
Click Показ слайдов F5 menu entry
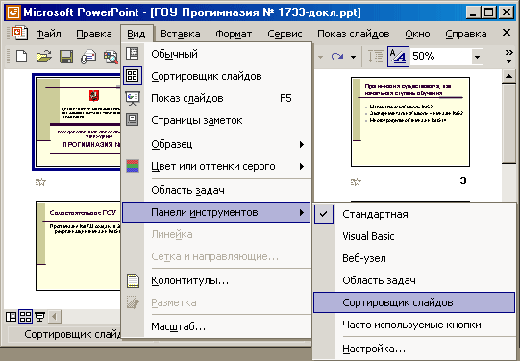[216, 98]
